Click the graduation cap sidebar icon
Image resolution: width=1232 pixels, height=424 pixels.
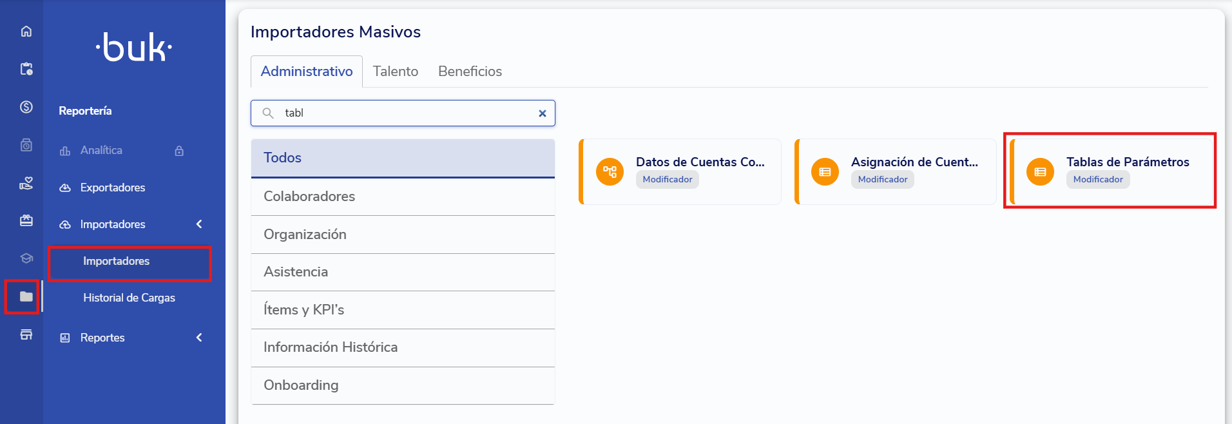coord(26,258)
